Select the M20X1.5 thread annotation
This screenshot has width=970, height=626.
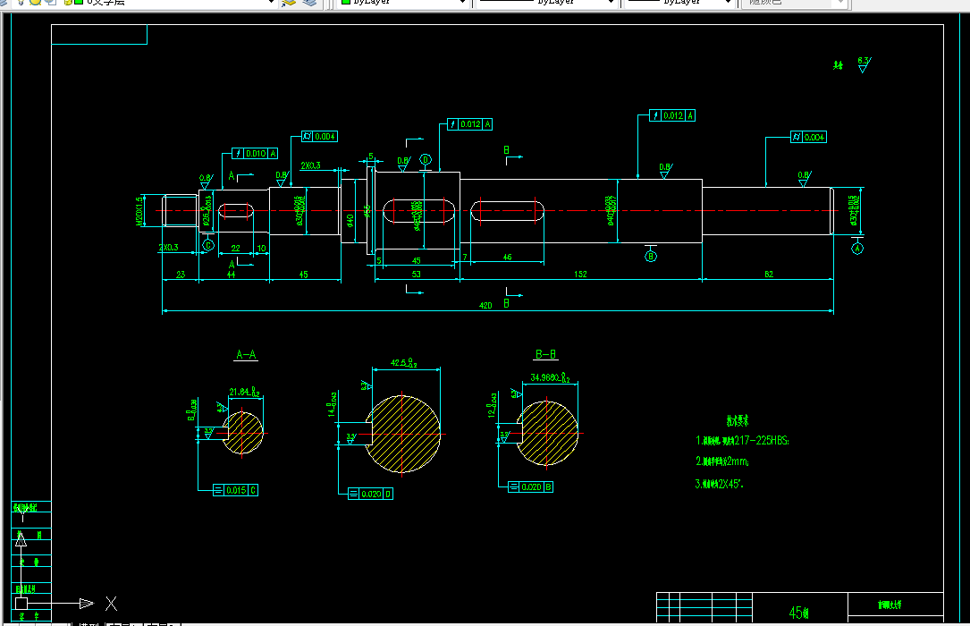tap(139, 211)
